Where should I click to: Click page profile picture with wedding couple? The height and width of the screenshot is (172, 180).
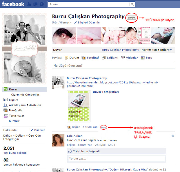pyautogui.click(x=24, y=49)
